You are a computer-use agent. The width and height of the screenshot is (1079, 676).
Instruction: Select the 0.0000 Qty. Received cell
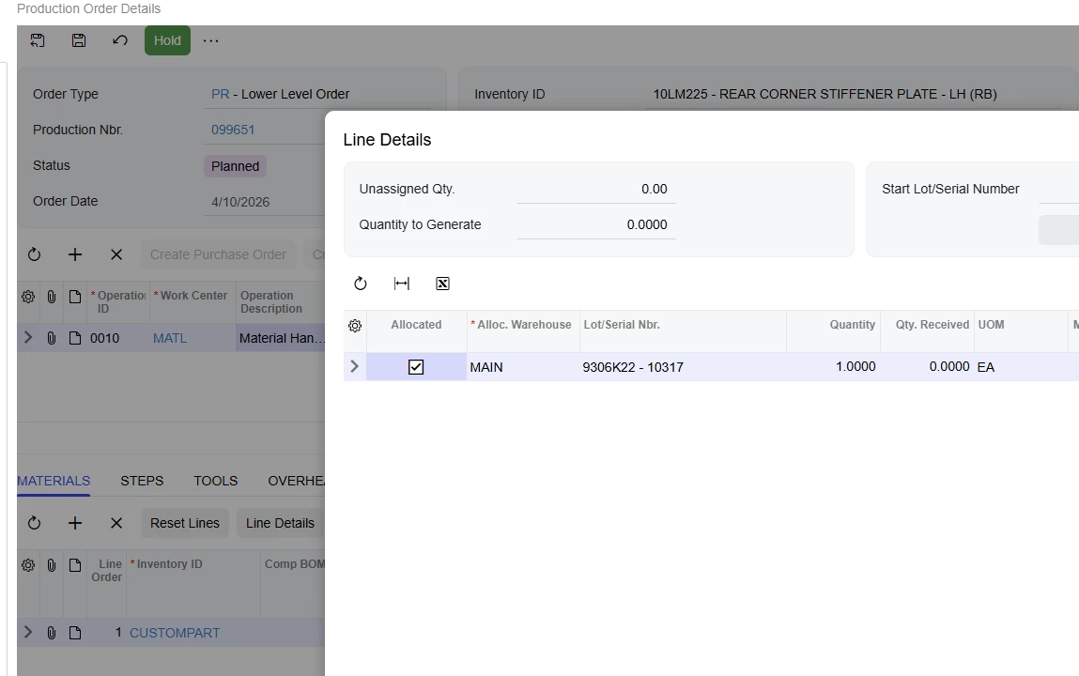click(926, 367)
